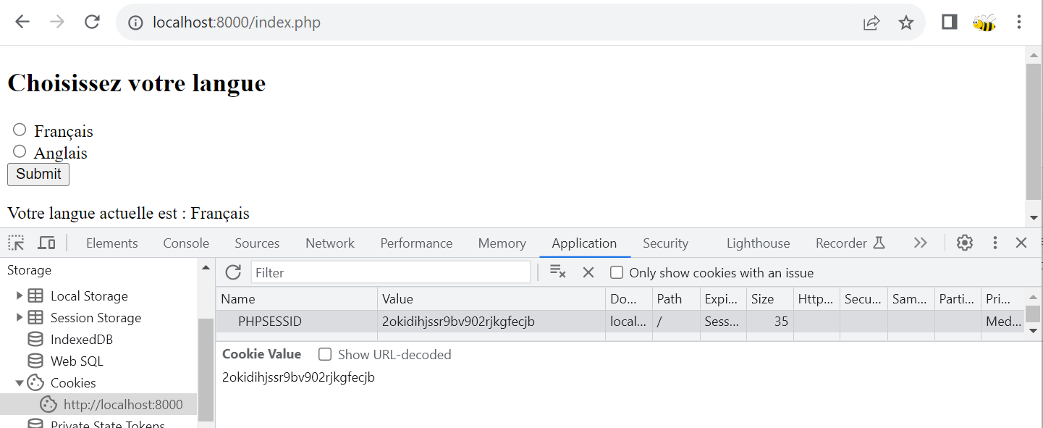Open the bee extension icon
The height and width of the screenshot is (428, 1043).
[984, 22]
